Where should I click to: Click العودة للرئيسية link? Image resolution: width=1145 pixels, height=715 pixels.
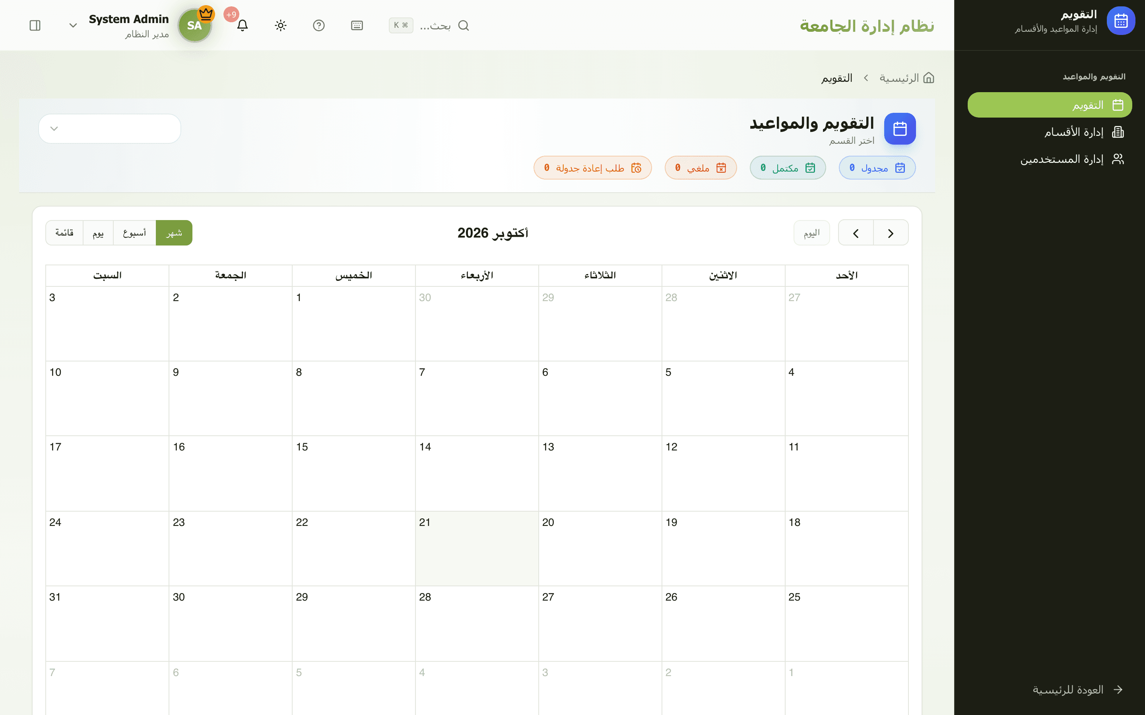[x=1077, y=690]
